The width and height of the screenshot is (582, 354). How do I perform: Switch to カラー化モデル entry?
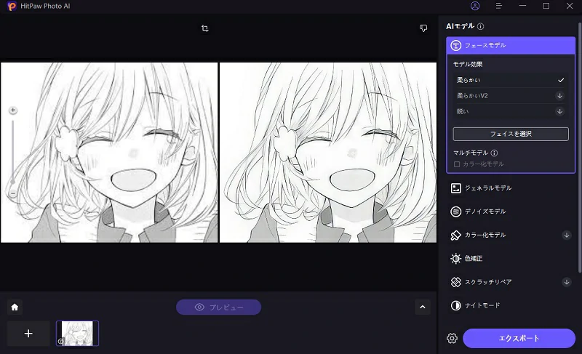coord(511,235)
